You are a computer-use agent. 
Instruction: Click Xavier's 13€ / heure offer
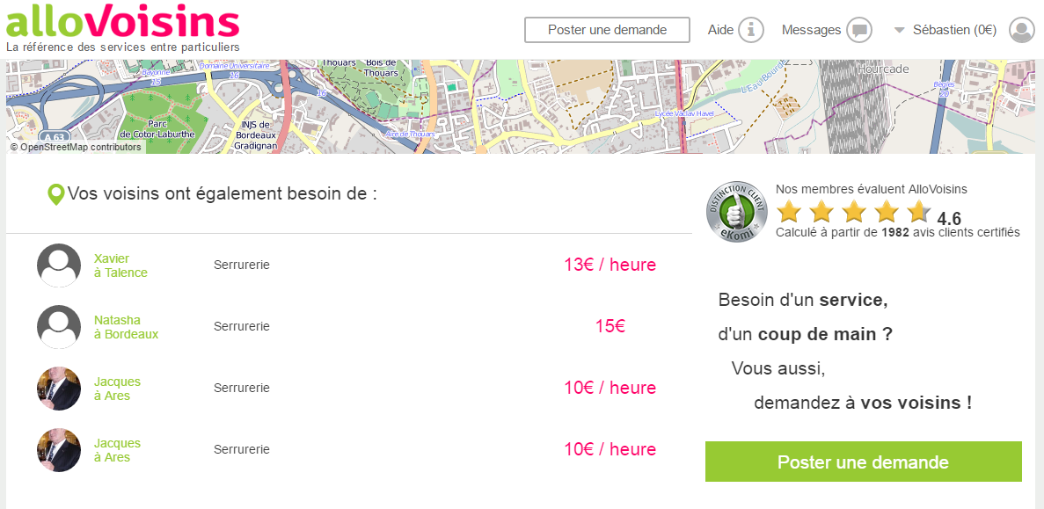[x=610, y=265]
